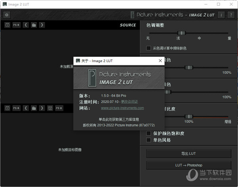
Task: Enable exclude skin tones from toning checkbox
Action: point(148,48)
